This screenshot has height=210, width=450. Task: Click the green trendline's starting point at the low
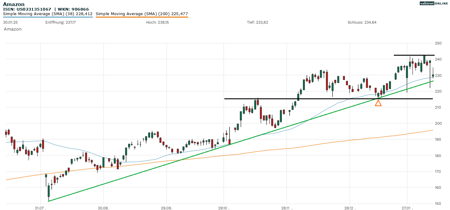[49, 201]
